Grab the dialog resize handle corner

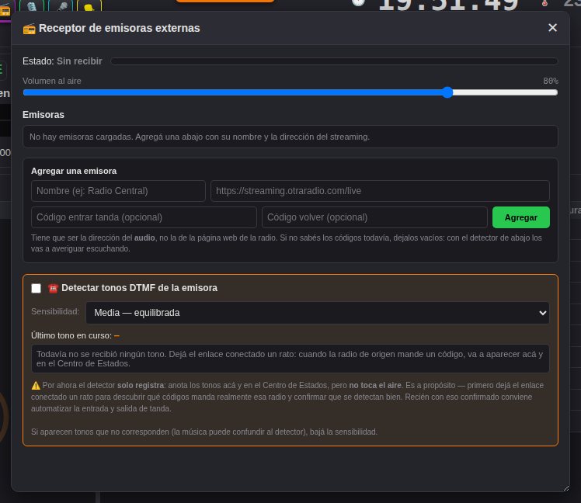tap(565, 488)
